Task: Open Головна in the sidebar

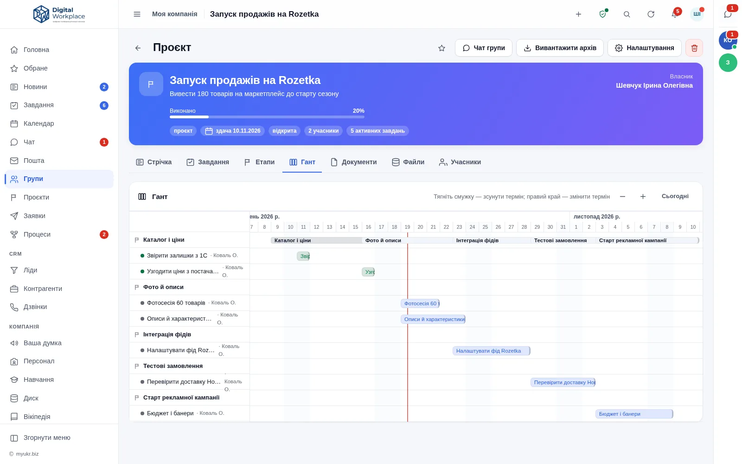Action: pyautogui.click(x=59, y=50)
